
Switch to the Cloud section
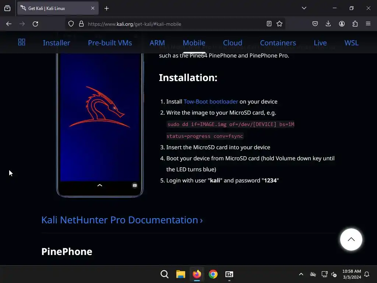(x=233, y=43)
